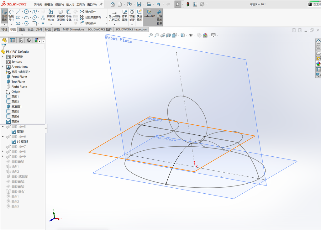This screenshot has height=230, width=321.
Task: Open the Save button dropdown arrow
Action: click(x=144, y=4)
